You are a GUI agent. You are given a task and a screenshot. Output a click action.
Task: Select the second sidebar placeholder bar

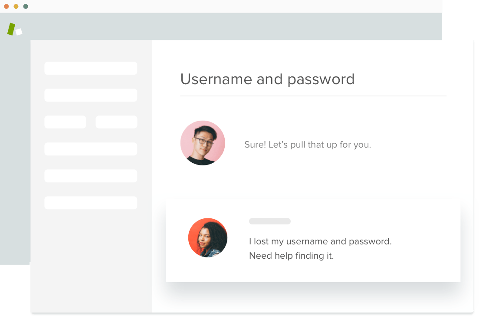[91, 95]
